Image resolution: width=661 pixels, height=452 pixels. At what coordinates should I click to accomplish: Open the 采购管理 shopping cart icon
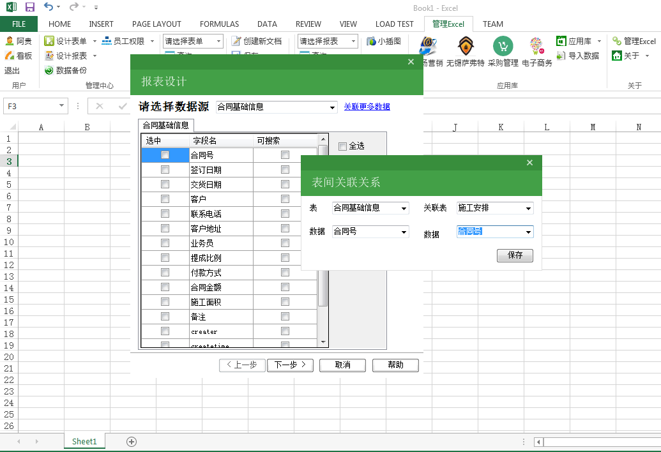tap(503, 46)
